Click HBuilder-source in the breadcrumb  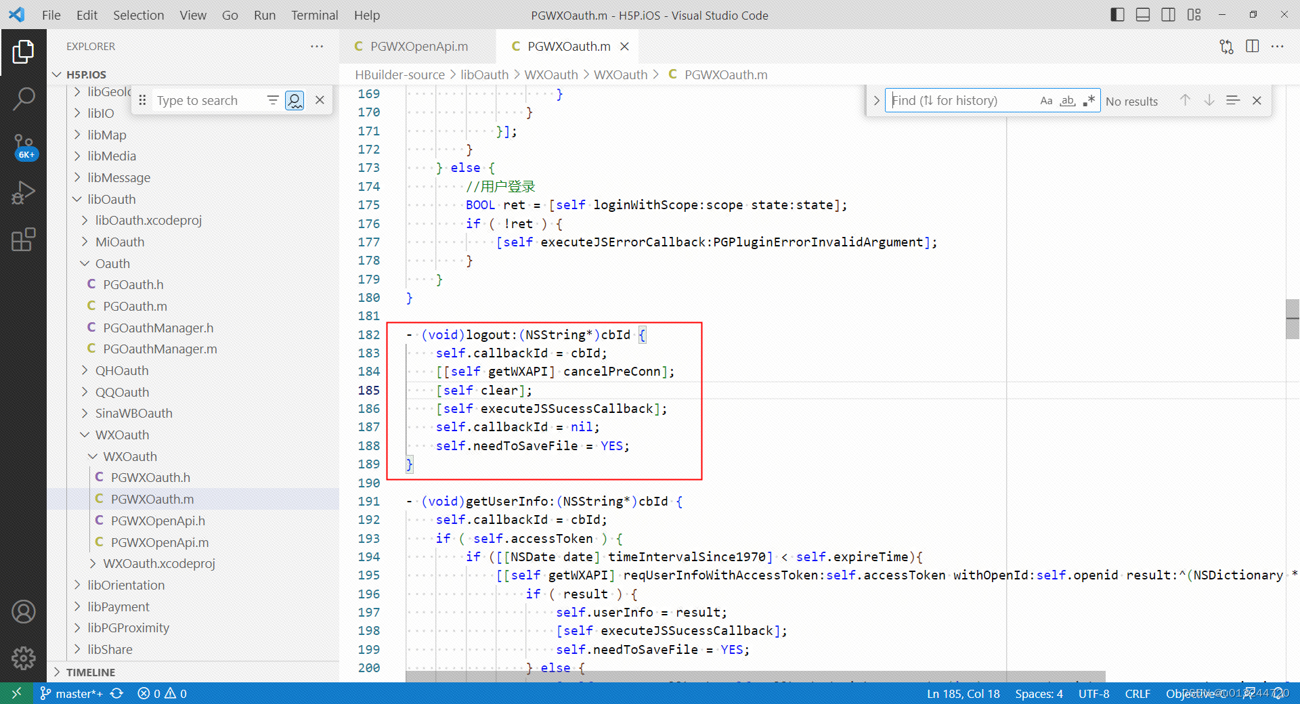(x=399, y=74)
